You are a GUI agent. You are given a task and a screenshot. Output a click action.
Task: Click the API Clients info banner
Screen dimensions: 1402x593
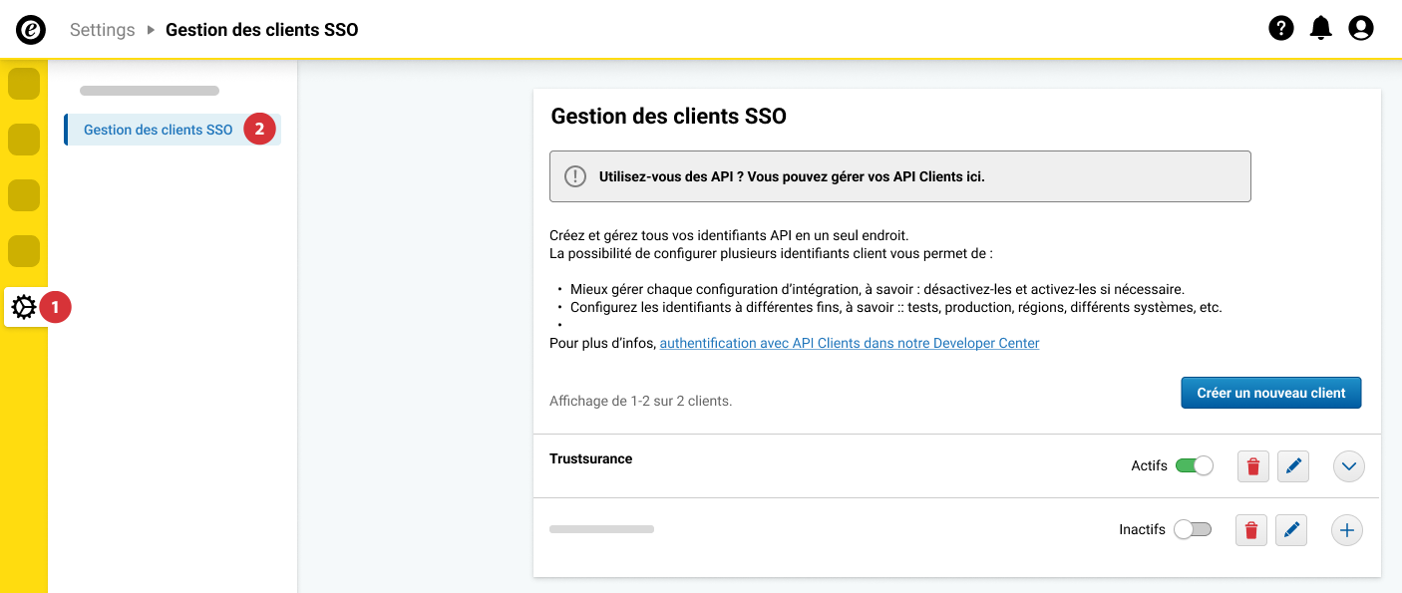899,176
